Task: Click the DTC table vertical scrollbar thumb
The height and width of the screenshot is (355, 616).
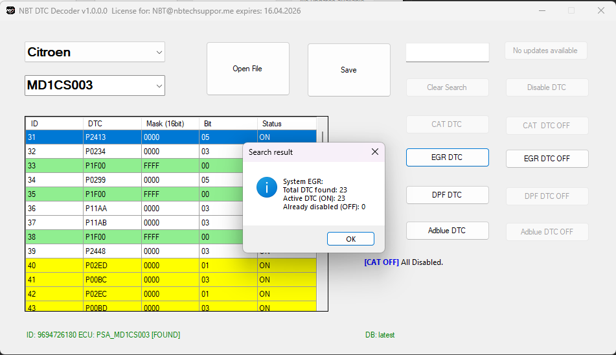Action: click(x=323, y=137)
